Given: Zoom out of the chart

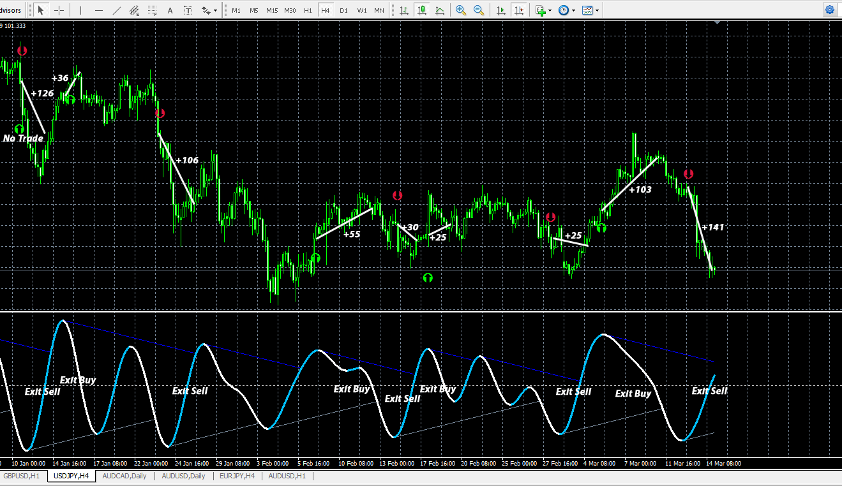Looking at the screenshot, I should (478, 10).
